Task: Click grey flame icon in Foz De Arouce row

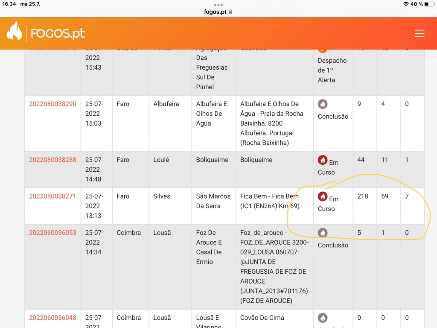Action: [x=323, y=233]
